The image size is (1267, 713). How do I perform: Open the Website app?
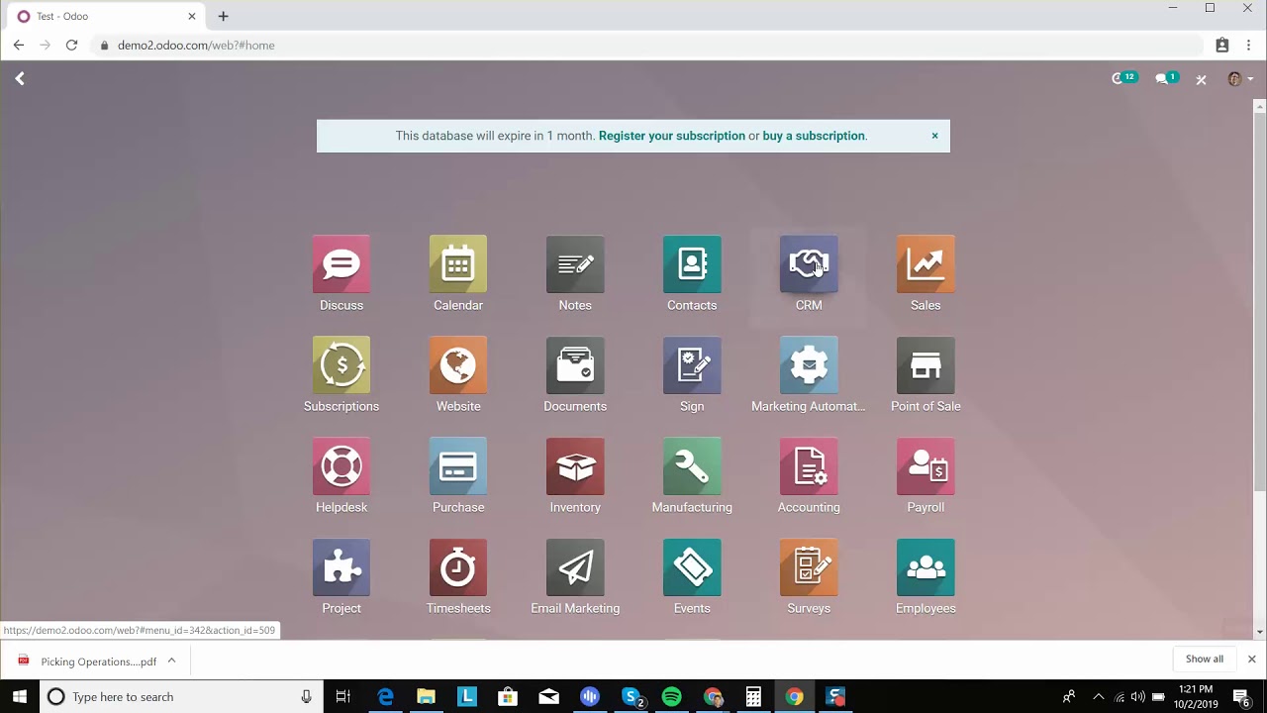pos(458,365)
